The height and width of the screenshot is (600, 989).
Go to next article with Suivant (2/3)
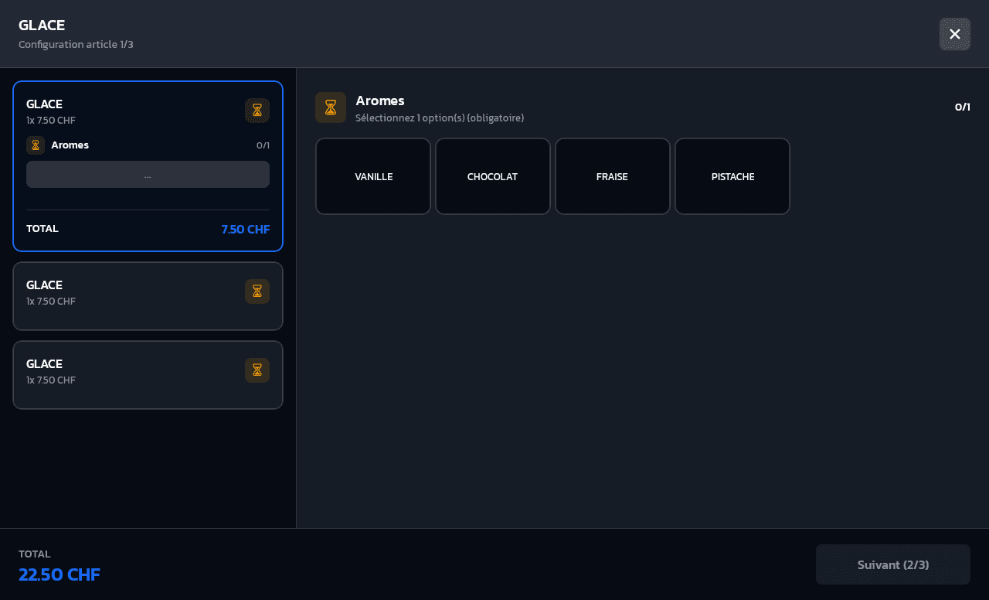pos(893,564)
